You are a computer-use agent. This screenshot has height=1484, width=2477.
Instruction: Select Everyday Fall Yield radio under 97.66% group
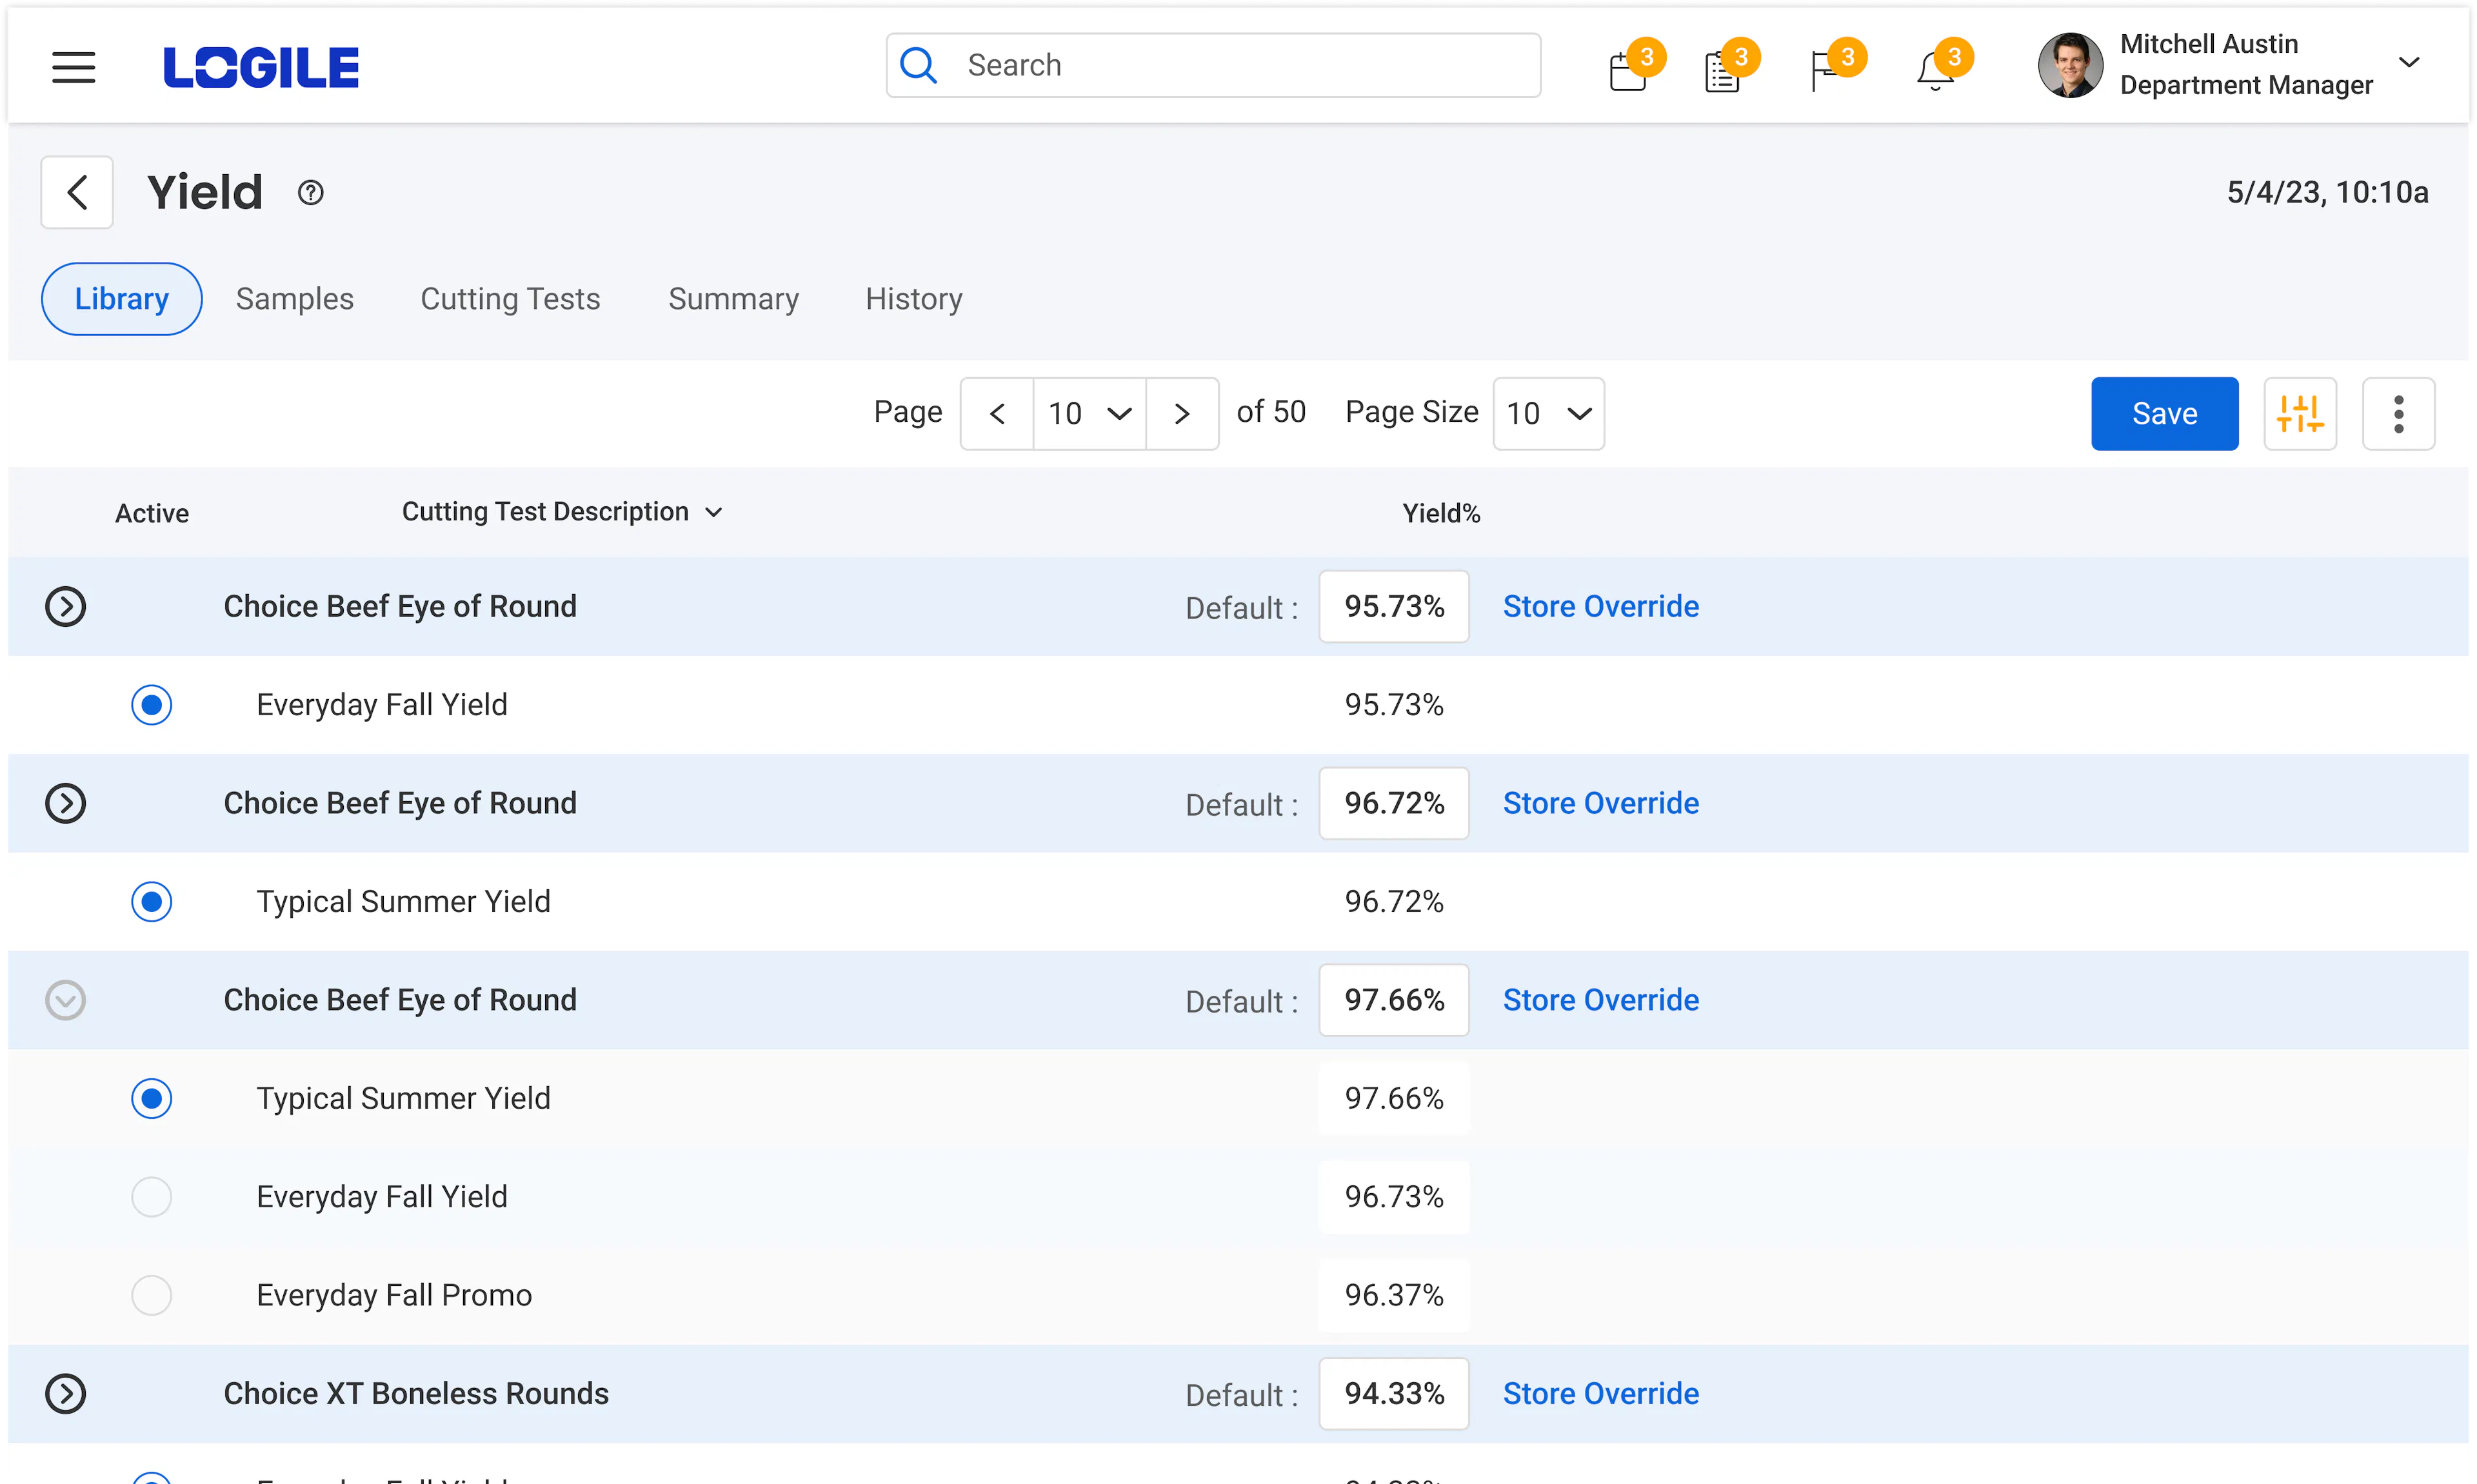click(151, 1197)
